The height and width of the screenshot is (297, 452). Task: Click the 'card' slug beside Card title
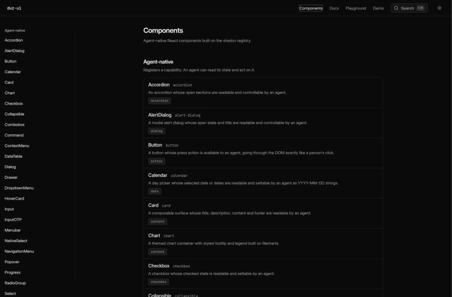click(166, 206)
